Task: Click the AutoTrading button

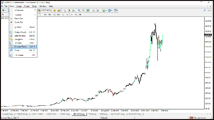Action: click(x=45, y=10)
